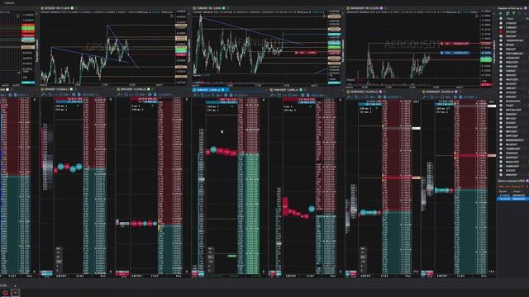Open the first GPSUSDT order book tab
This screenshot has height=297, width=529.
pos(57,90)
